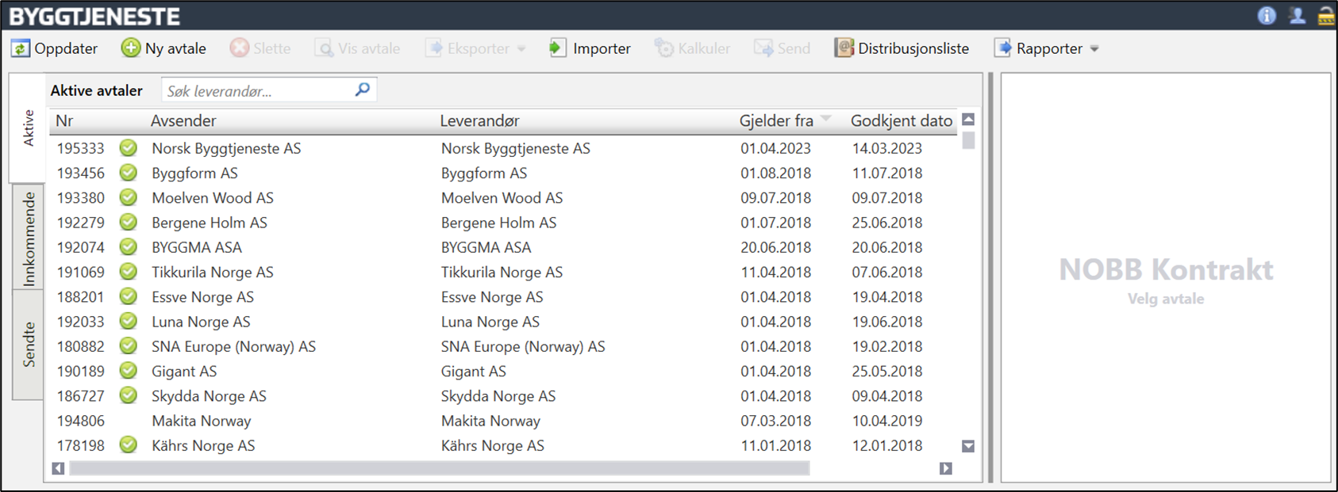Click the green Ny avtale plus icon

point(130,48)
